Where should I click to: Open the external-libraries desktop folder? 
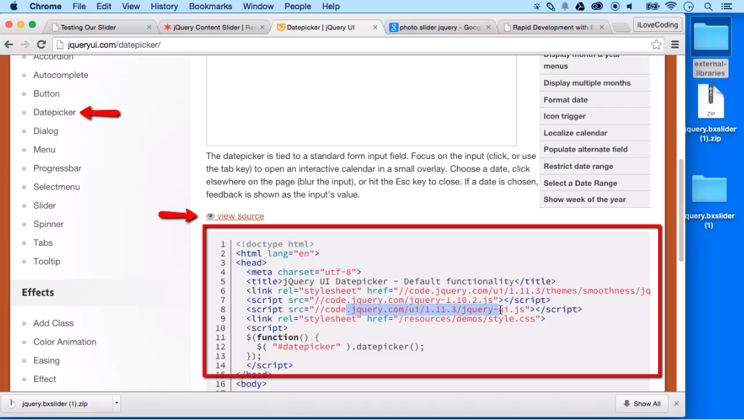[x=710, y=49]
